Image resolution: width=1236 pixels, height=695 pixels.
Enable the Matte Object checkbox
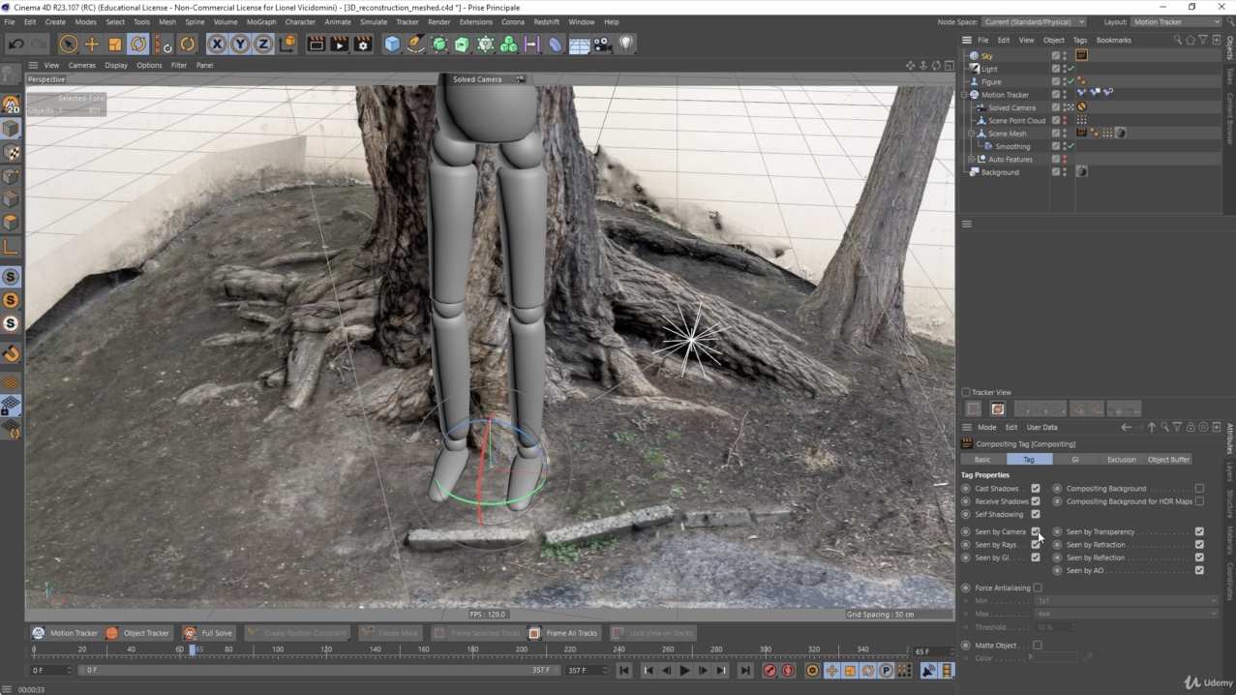pos(1038,645)
